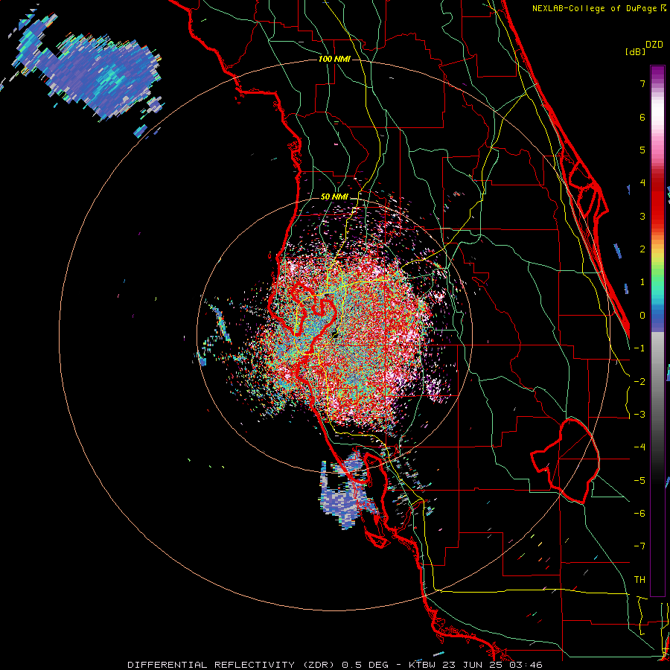670x670 pixels.
Task: Click the KTBW 23 JUN 25 03:46 timestamp
Action: coord(476,665)
